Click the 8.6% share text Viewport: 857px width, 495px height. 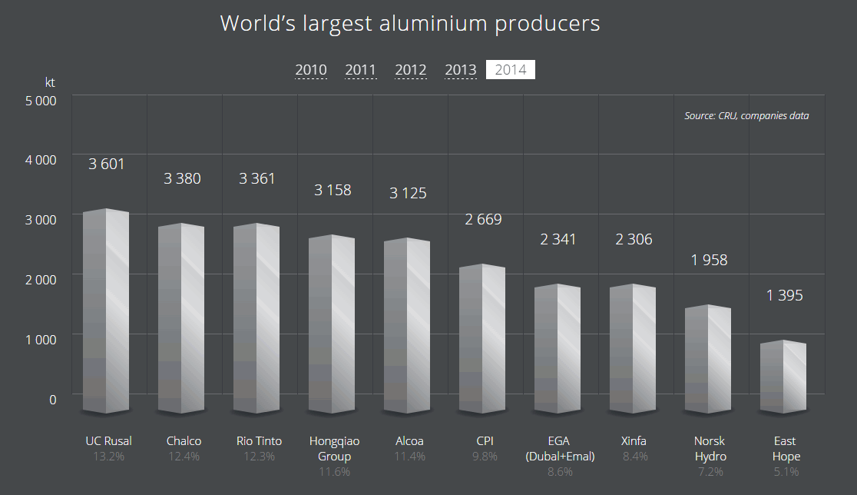point(560,471)
